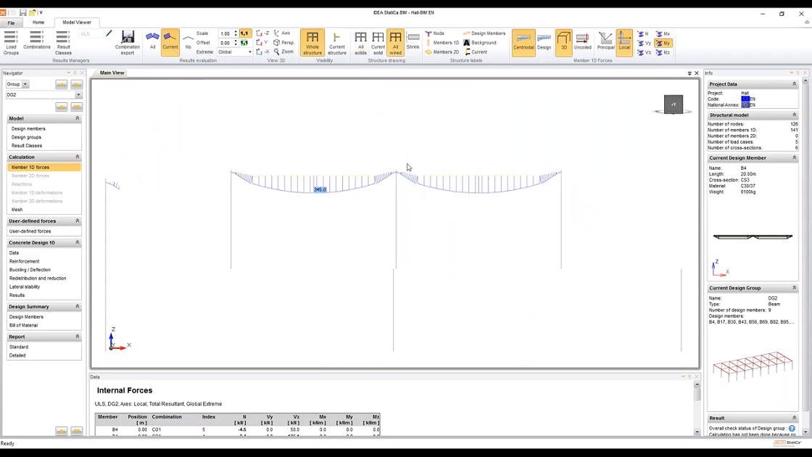Switch to Local axes
Screen dimensions: 812x457
click(624, 42)
